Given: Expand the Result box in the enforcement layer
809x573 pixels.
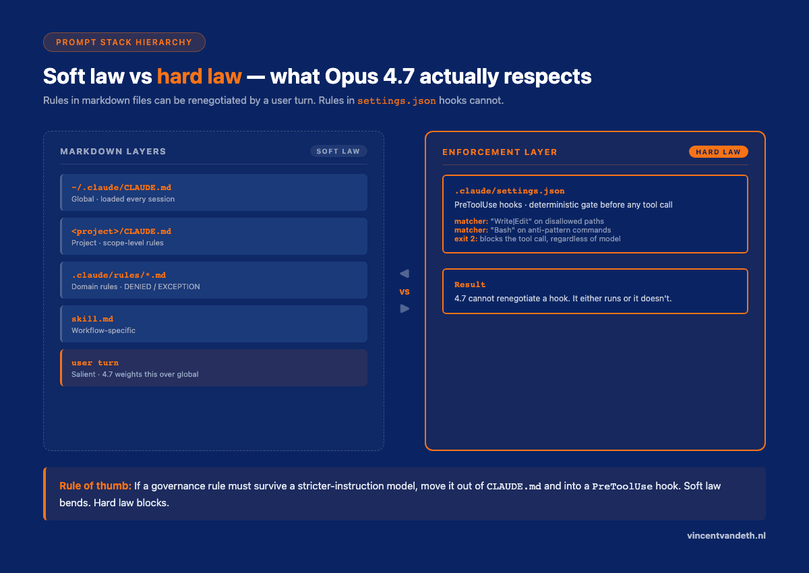Looking at the screenshot, I should coord(595,291).
